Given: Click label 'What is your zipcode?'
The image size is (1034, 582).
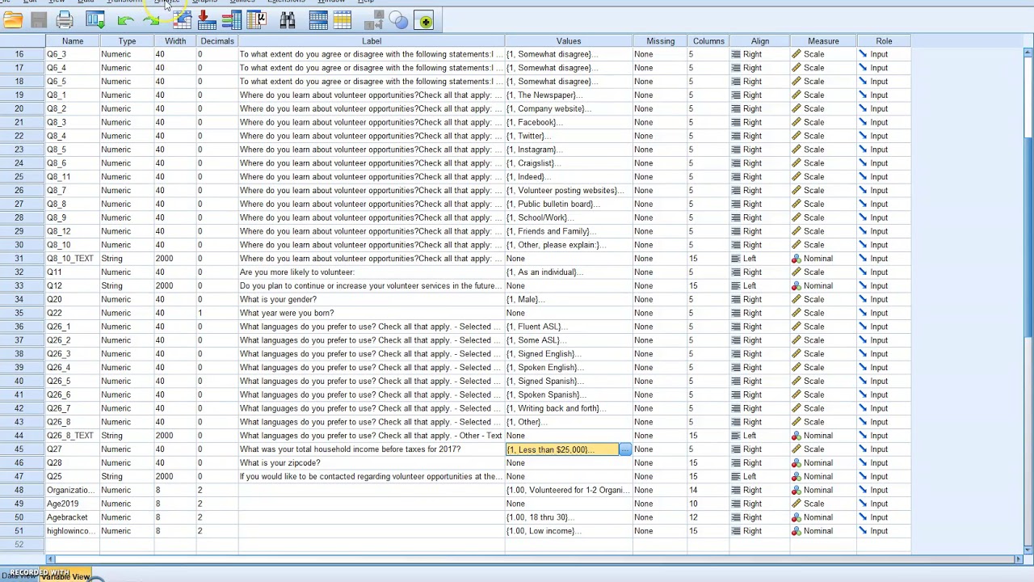Looking at the screenshot, I should pos(280,463).
